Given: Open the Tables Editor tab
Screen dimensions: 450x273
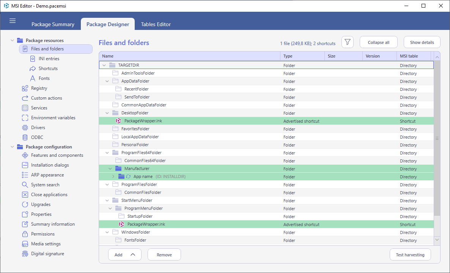Looking at the screenshot, I should pyautogui.click(x=156, y=24).
